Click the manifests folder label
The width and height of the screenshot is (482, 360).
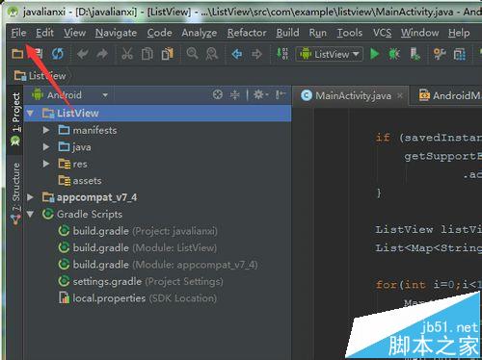(x=94, y=130)
